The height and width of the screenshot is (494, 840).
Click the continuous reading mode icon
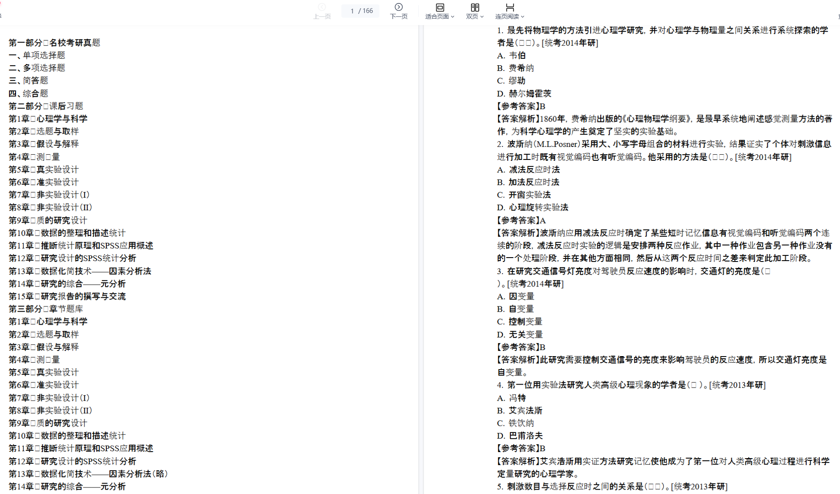pos(509,7)
